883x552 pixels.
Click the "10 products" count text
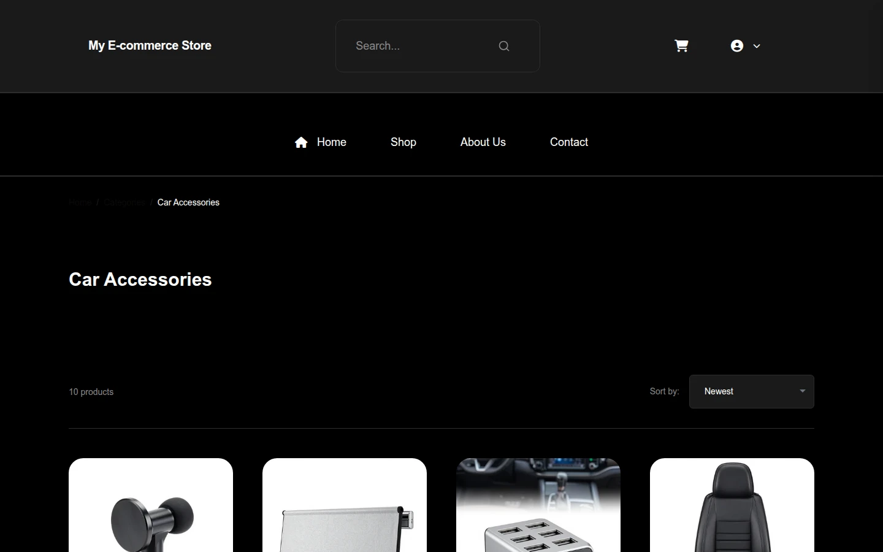(91, 392)
